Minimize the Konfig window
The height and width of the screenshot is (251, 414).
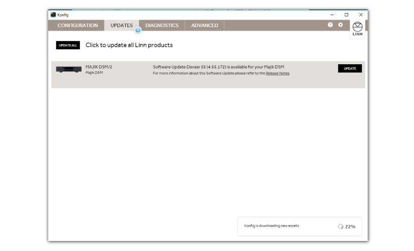(x=332, y=15)
